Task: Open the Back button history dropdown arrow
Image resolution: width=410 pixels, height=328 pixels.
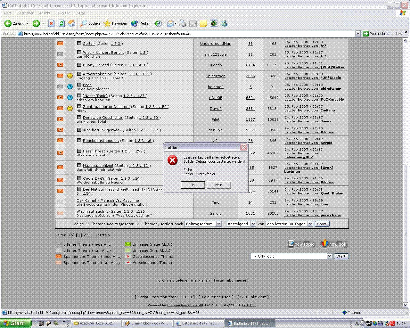Action: point(27,23)
